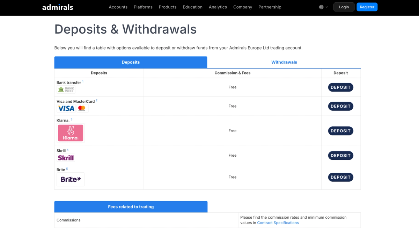This screenshot has height=235, width=419.
Task: Click Deposit button for Klarna
Action: point(341,131)
